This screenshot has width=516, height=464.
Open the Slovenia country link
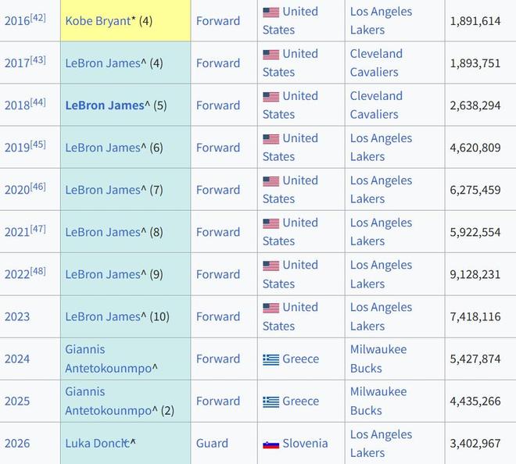pyautogui.click(x=305, y=443)
